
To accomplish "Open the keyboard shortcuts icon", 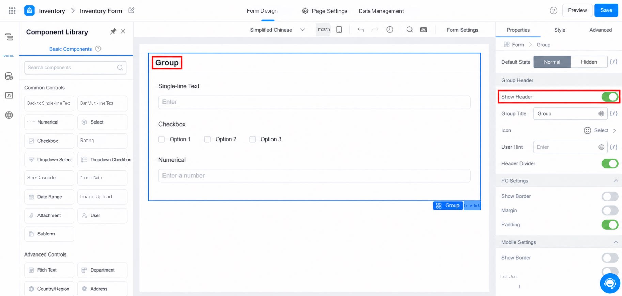I will (424, 30).
